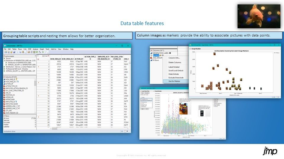Click the up-arrow icon in actionmaster status bar
The image size is (284, 159).
click(x=122, y=131)
